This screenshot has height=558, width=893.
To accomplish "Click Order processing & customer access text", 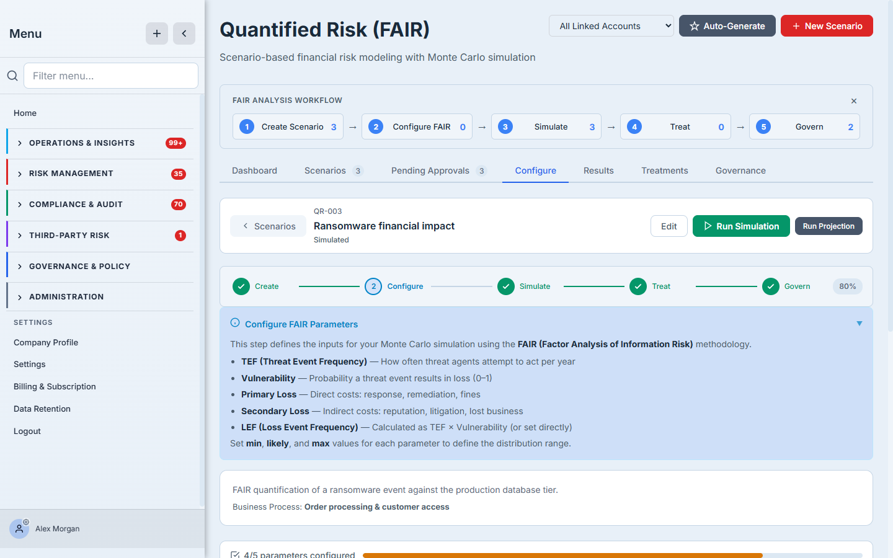I will tap(377, 507).
